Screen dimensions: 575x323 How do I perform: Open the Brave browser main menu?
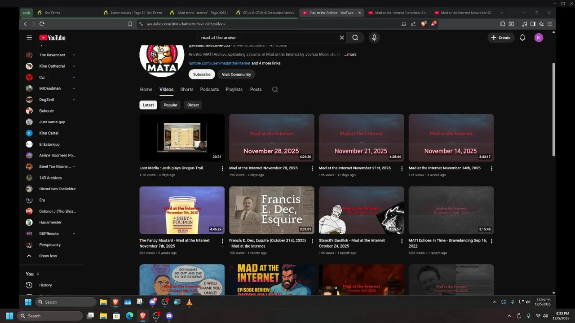[x=550, y=24]
